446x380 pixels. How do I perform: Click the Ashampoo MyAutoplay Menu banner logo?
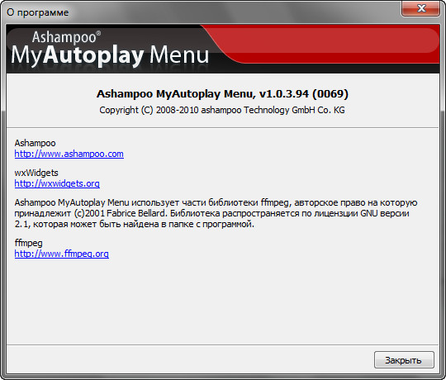point(111,50)
